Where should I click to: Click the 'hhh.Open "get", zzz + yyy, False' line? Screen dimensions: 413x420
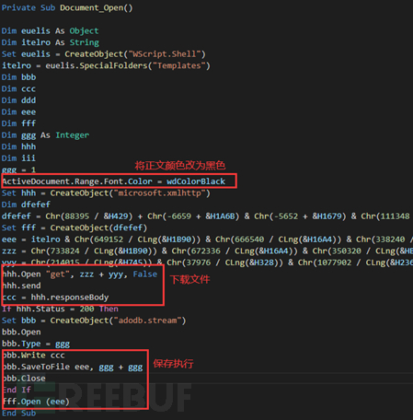tap(80, 274)
